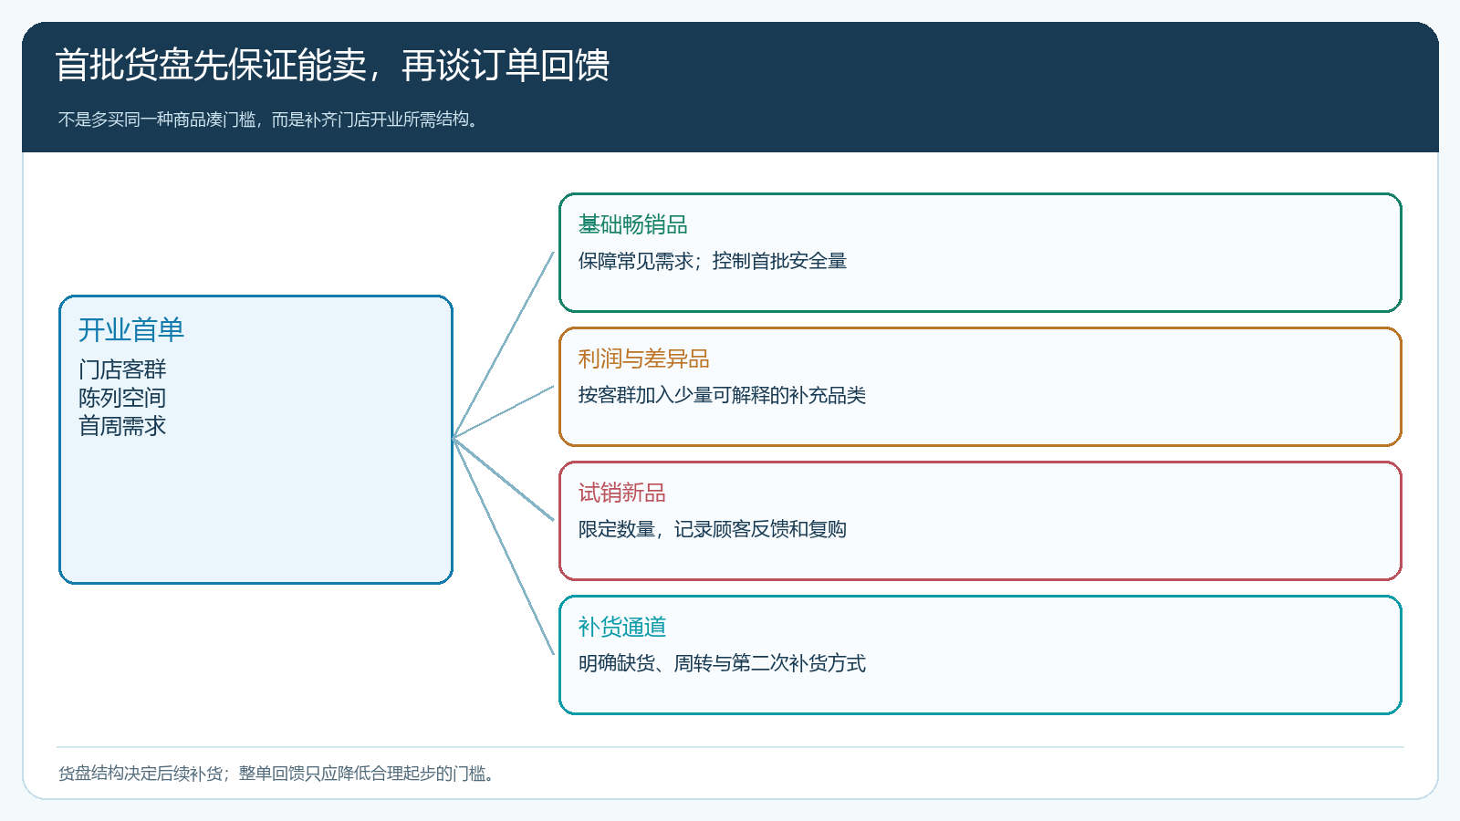Viewport: 1460px width, 821px height.
Task: Select text 明确缺货、周转与第二次补货方式
Action: [722, 663]
